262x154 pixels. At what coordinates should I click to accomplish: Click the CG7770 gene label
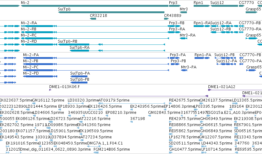coord(246,3)
